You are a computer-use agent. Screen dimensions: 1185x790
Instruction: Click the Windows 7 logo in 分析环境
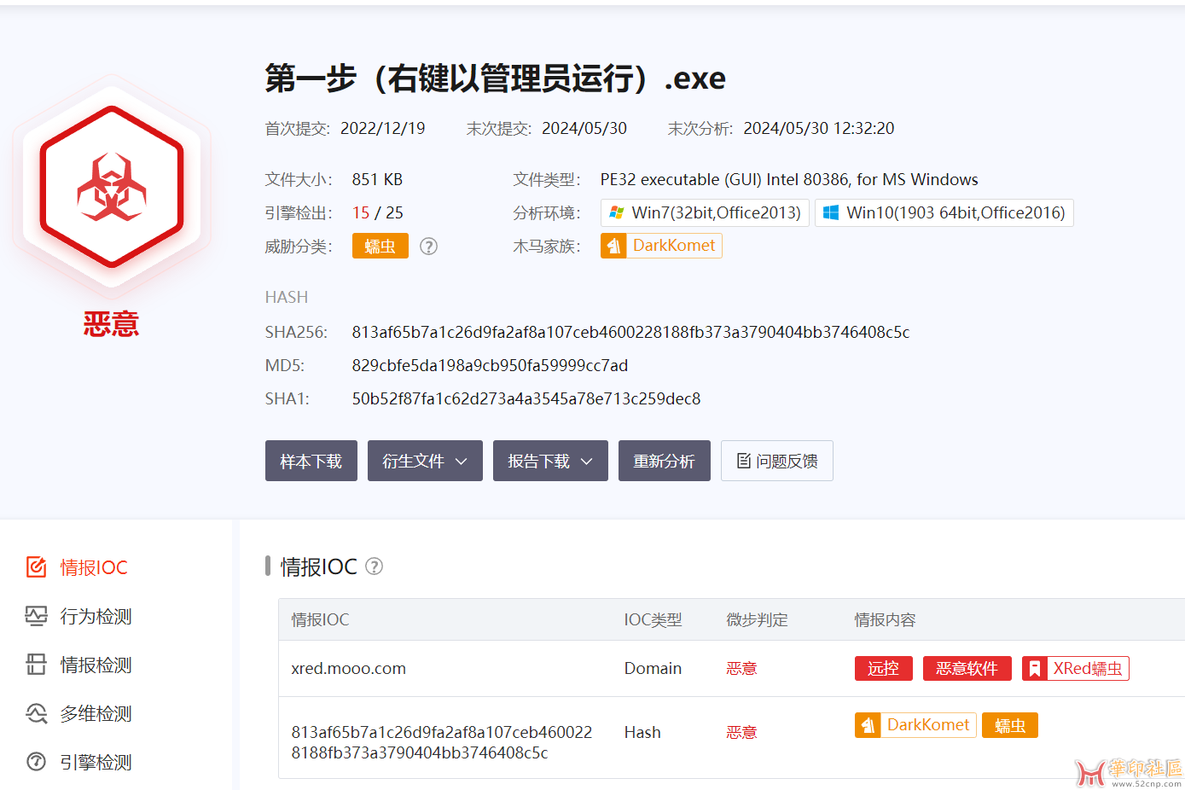click(x=616, y=212)
